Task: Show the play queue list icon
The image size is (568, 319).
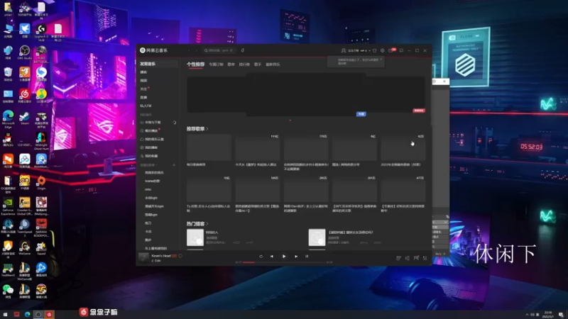Action: [x=425, y=258]
